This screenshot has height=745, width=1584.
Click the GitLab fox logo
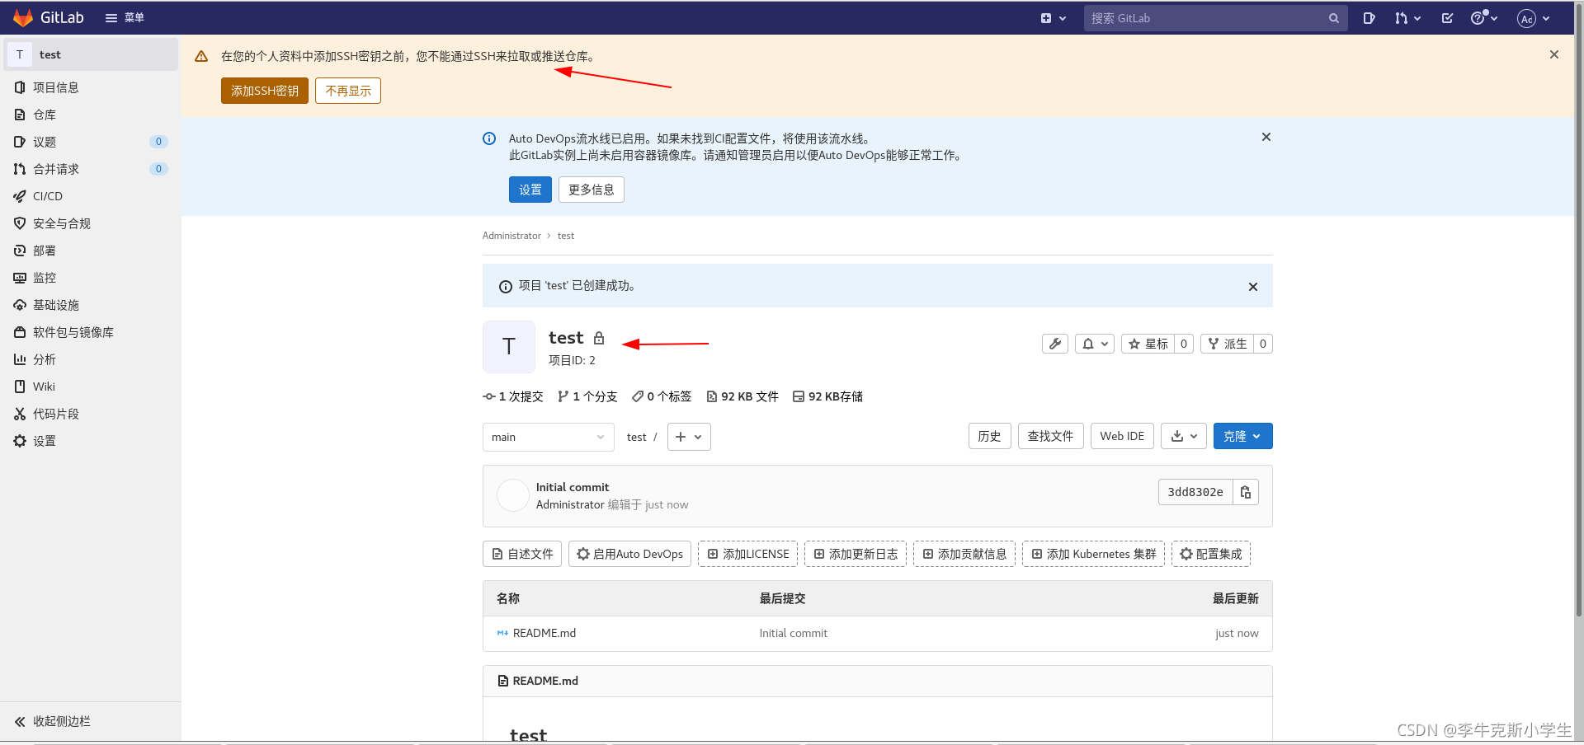[23, 18]
